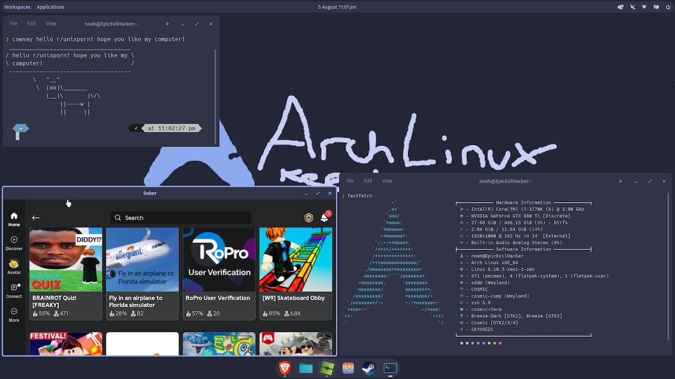Open the Discover tab in Roblox sidebar
Image resolution: width=675 pixels, height=379 pixels.
point(14,243)
